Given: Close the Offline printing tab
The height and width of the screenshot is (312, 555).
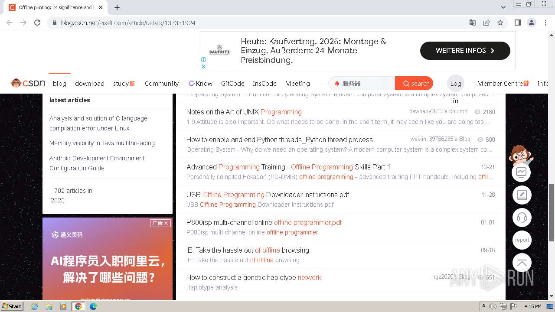Looking at the screenshot, I should [101, 7].
